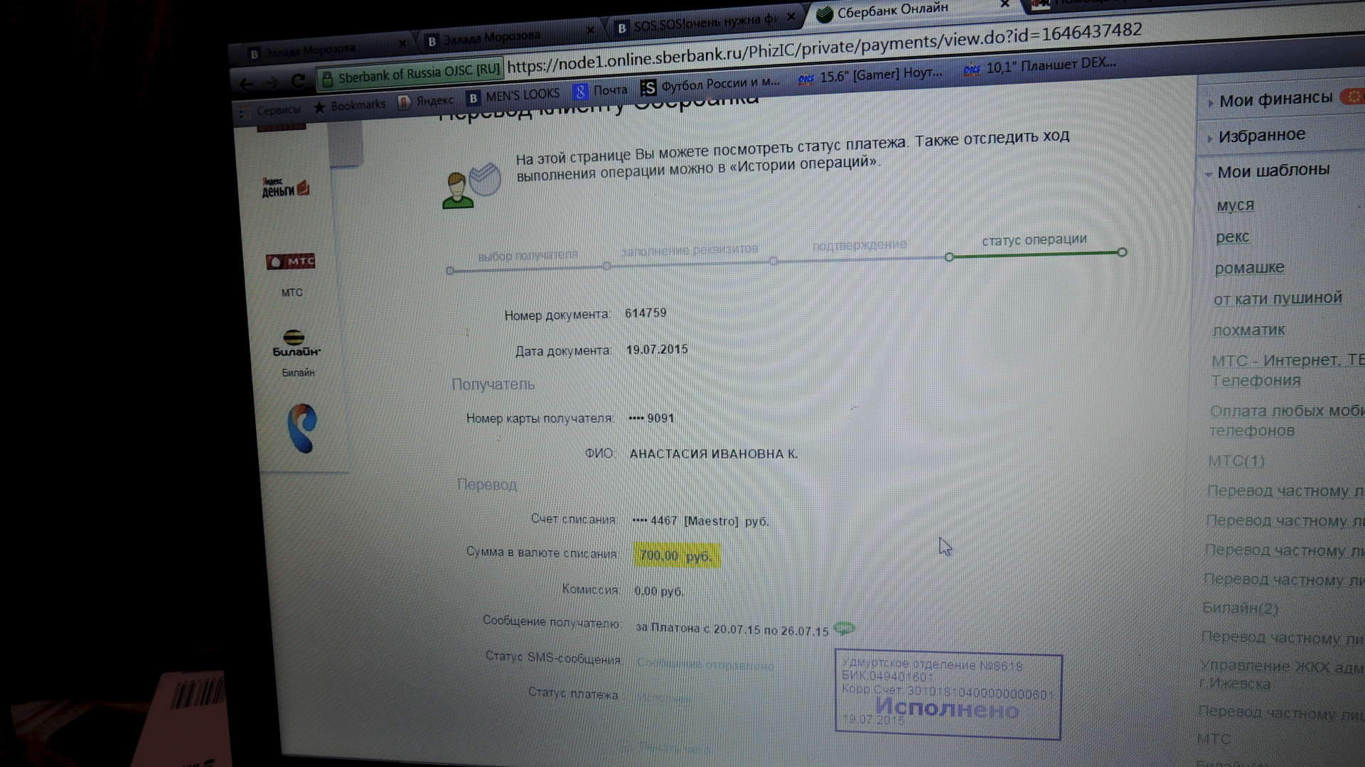
Task: Open the ромашке payment template
Action: point(1249,268)
